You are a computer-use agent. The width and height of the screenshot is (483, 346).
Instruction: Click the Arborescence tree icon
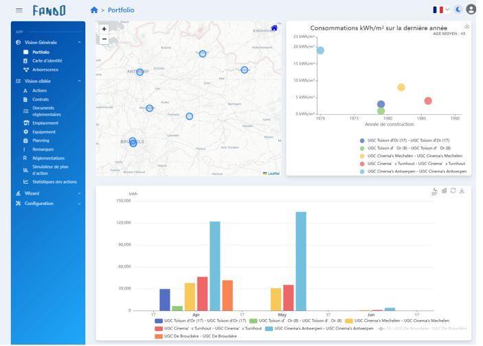[26, 69]
